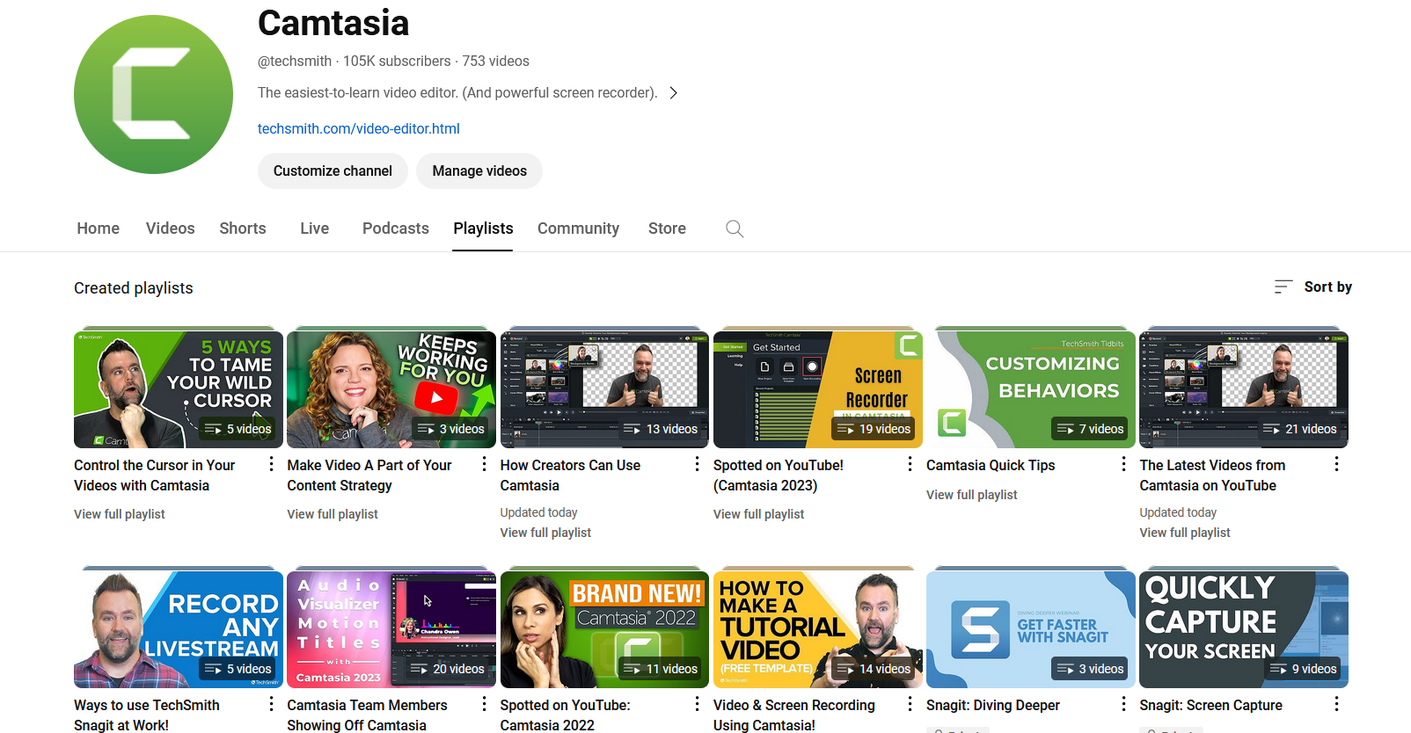
Task: Open The Latest Videos from Camtasia title
Action: (x=1212, y=475)
